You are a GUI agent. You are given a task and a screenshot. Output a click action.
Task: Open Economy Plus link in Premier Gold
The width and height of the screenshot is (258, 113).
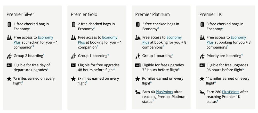pos(110,37)
